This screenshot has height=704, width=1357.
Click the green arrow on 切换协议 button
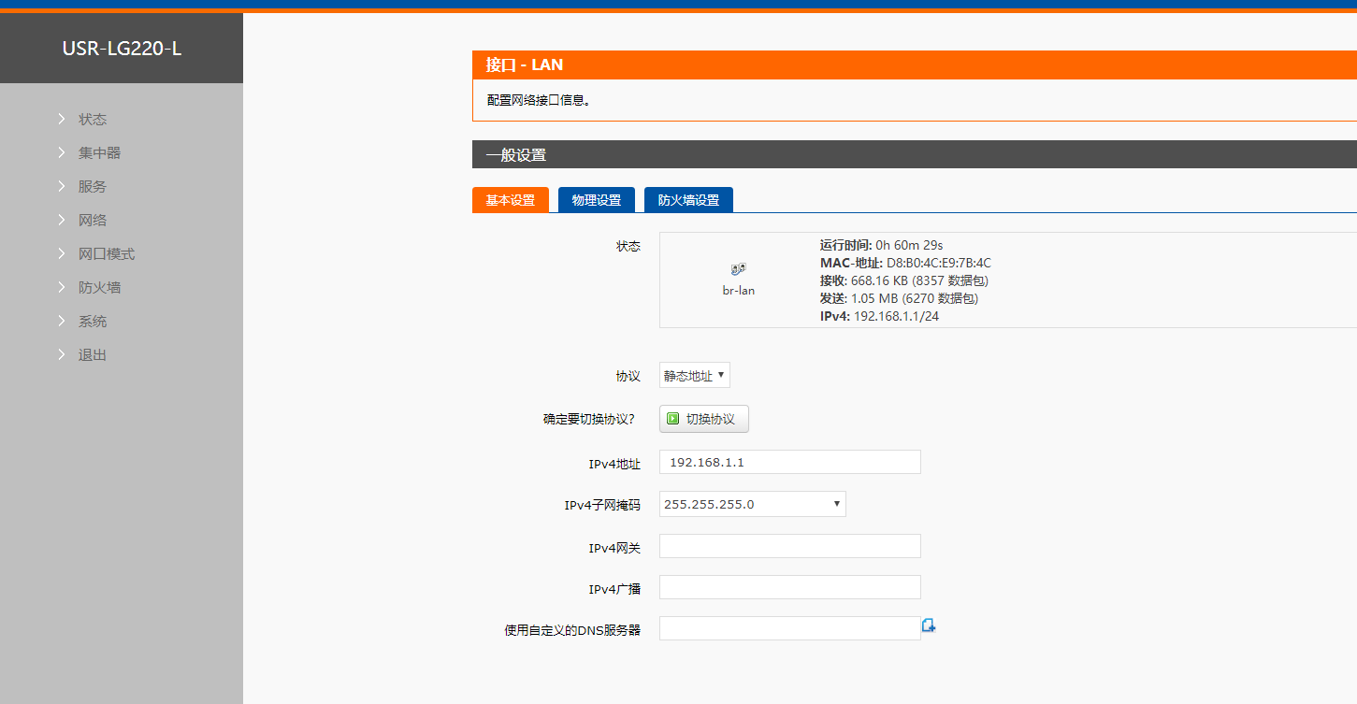[x=672, y=419]
